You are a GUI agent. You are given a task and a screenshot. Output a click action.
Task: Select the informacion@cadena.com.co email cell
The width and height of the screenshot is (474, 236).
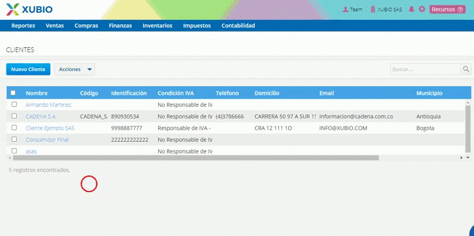tap(356, 117)
